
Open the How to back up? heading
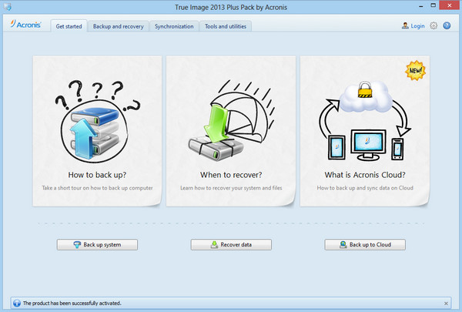[96, 174]
